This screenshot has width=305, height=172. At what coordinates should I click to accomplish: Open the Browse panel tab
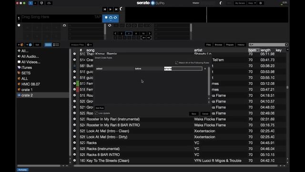coord(218,44)
